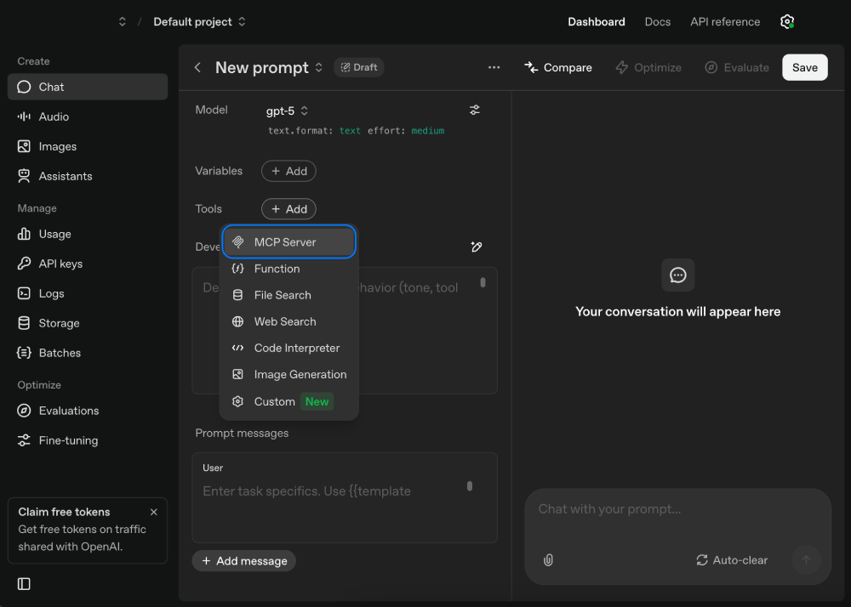
Task: Add a new variable
Action: point(288,171)
